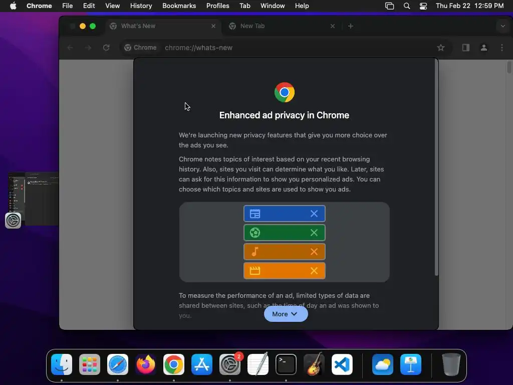Image resolution: width=513 pixels, height=385 pixels.
Task: Click the page's right scrollbar
Action: (x=509, y=67)
